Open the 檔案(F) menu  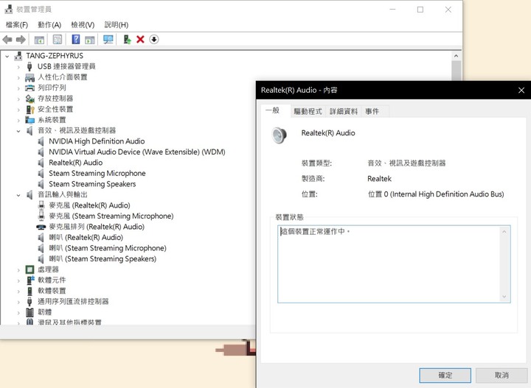coord(17,25)
